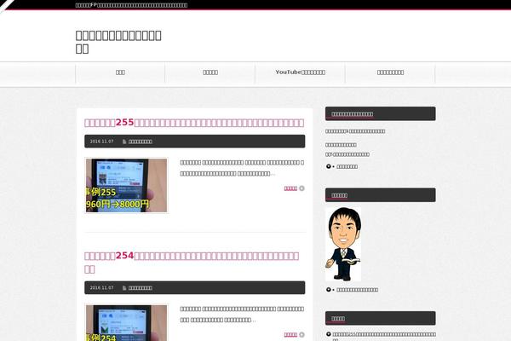Open the sidebar recent post link mentioning 255
511x341 pixels.
(x=384, y=337)
